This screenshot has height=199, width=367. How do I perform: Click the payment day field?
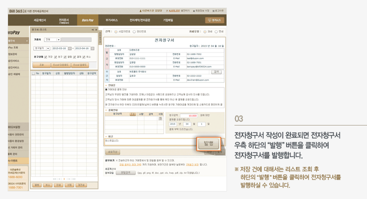coord(201,124)
